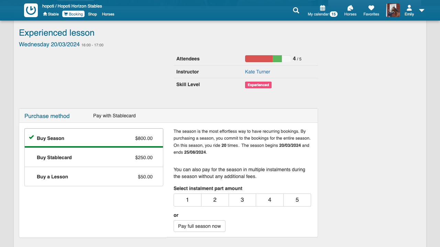Open the Shop menu item
This screenshot has width=440, height=247.
(92, 14)
